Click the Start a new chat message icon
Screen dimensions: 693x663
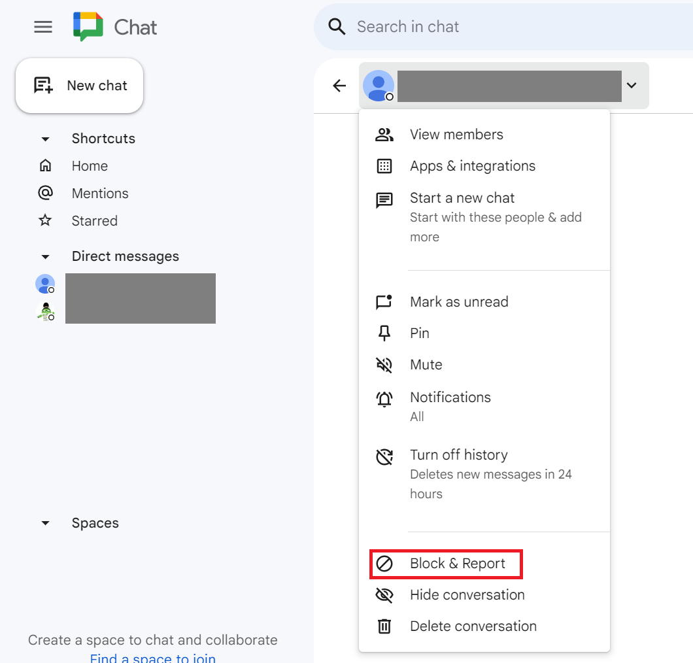tap(384, 200)
